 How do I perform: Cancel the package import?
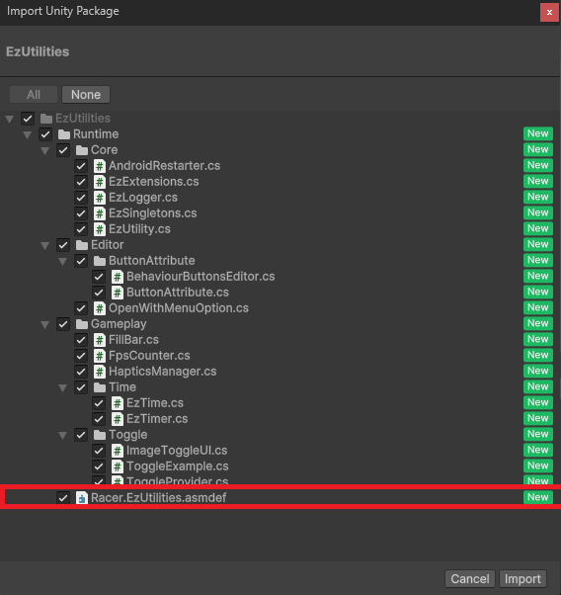[x=470, y=578]
